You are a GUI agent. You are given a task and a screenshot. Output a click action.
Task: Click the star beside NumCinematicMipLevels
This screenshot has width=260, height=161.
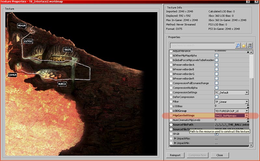[171, 120]
